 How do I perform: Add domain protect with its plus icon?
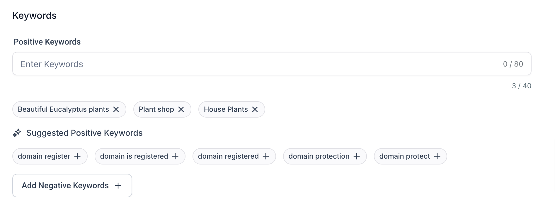[437, 156]
